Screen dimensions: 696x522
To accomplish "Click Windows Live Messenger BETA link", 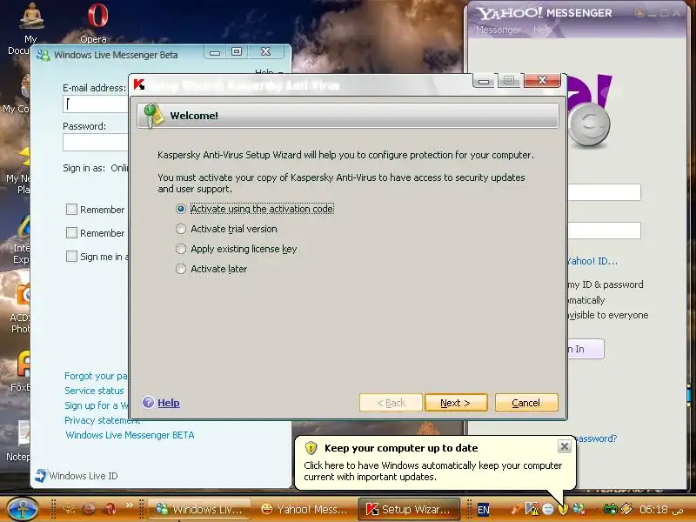I will pos(130,435).
